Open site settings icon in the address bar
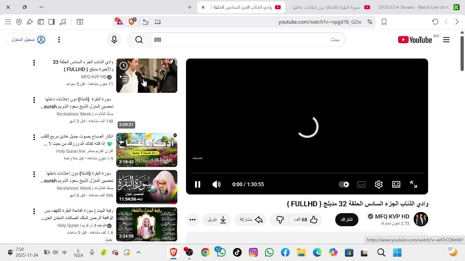The image size is (465, 261). [370, 22]
